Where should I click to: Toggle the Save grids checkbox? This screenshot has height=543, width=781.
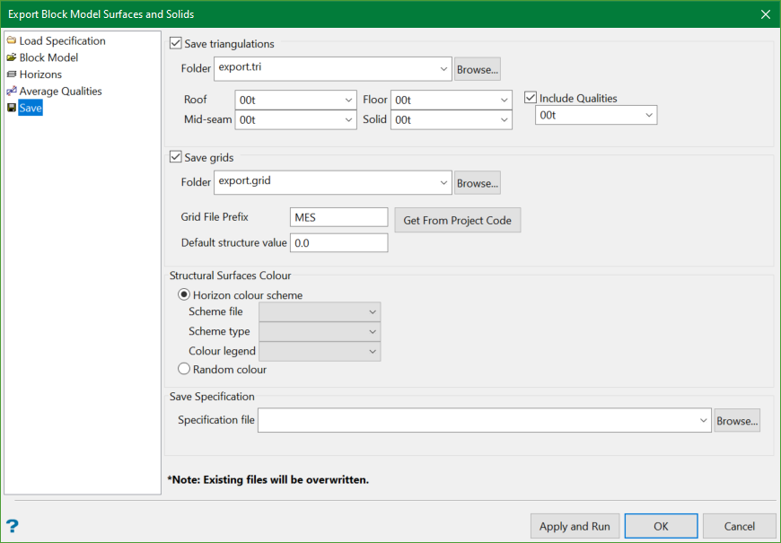[176, 157]
